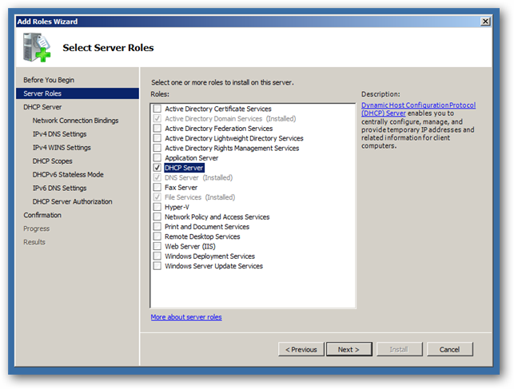
Task: Select the Fax Server role label
Action: tap(181, 187)
